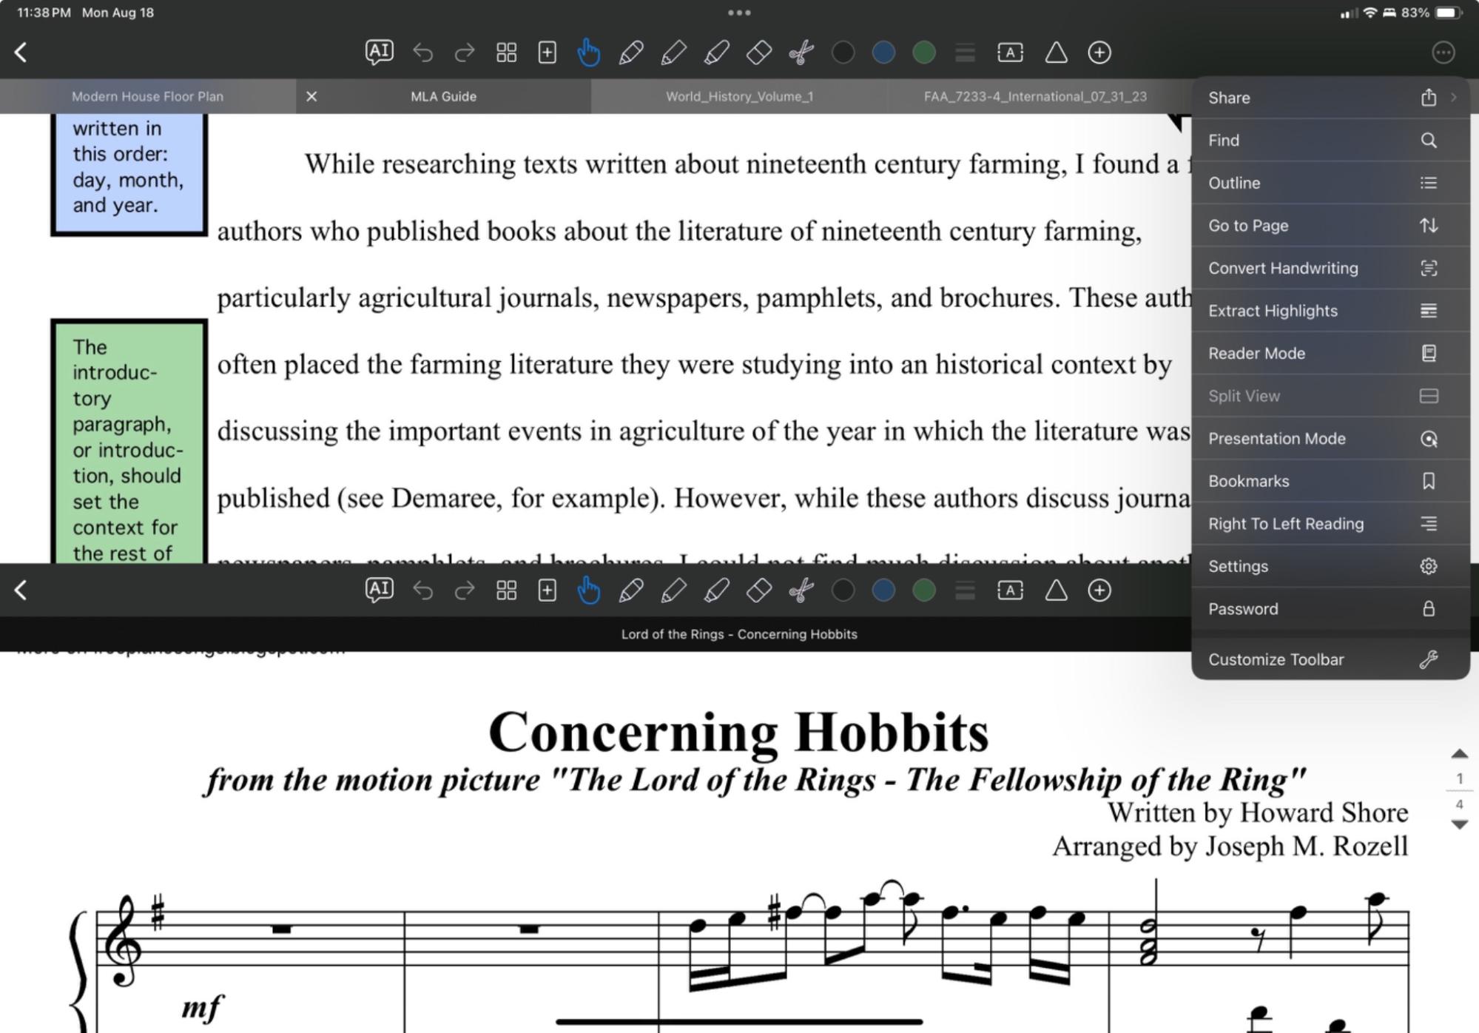Image resolution: width=1479 pixels, height=1033 pixels.
Task: Select the highlighter tool in top toolbar
Action: click(x=715, y=53)
